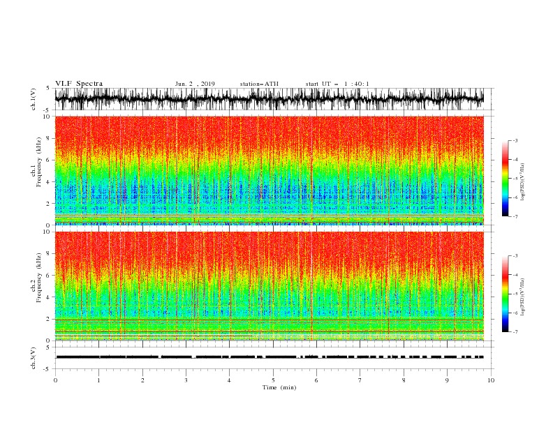This screenshot has height=427, width=553.
Task: Click the "8" kHz tick on ch.1 spectrogram axis
Action: pyautogui.click(x=48, y=138)
